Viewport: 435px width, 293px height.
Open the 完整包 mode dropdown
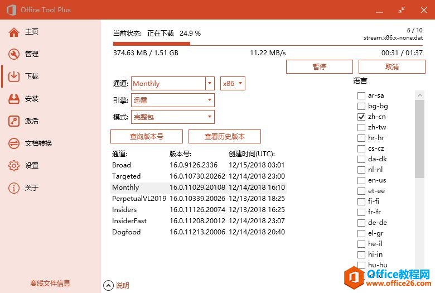[172, 117]
